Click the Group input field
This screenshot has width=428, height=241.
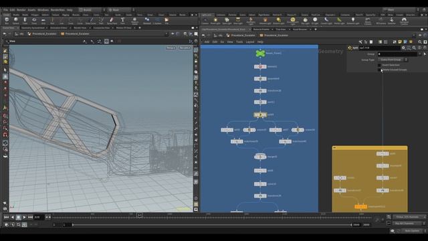click(397, 54)
